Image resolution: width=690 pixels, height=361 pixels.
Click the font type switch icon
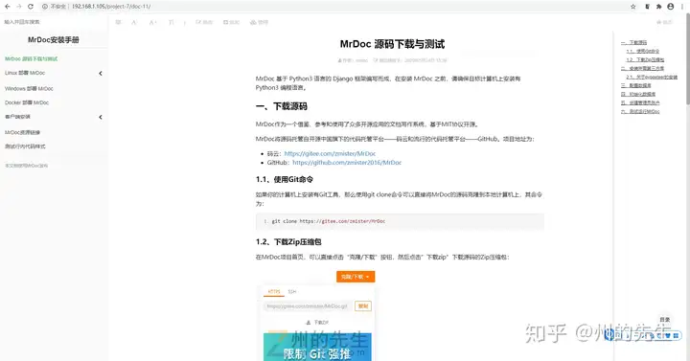click(x=172, y=22)
